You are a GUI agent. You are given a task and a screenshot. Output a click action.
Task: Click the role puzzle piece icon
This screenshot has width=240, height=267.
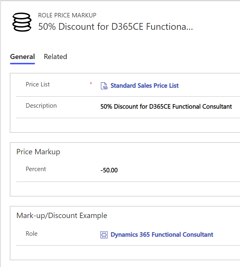[x=104, y=235]
